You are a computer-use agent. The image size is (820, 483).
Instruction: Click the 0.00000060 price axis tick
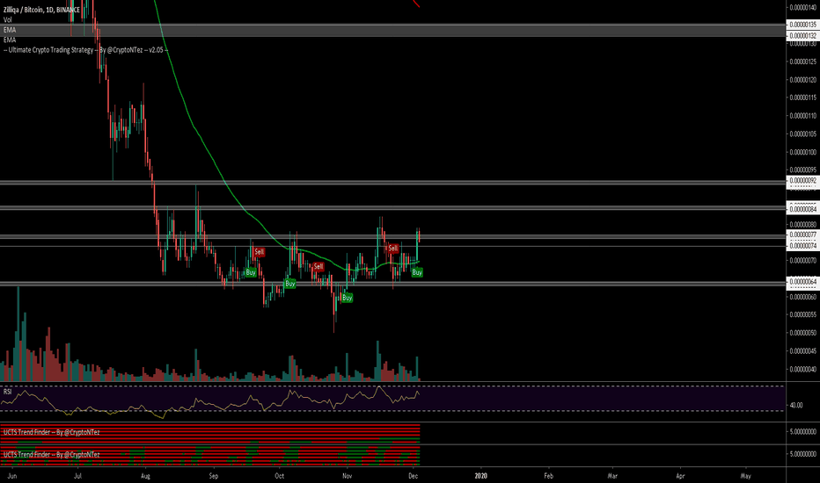coord(802,297)
